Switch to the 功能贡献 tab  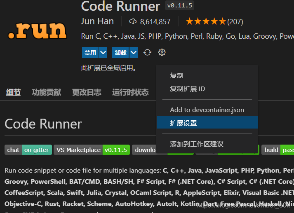pyautogui.click(x=46, y=92)
